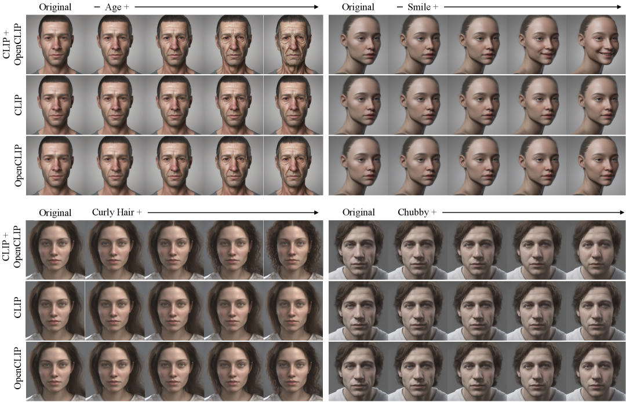Click the "Chubby +" heading text

coord(417,212)
